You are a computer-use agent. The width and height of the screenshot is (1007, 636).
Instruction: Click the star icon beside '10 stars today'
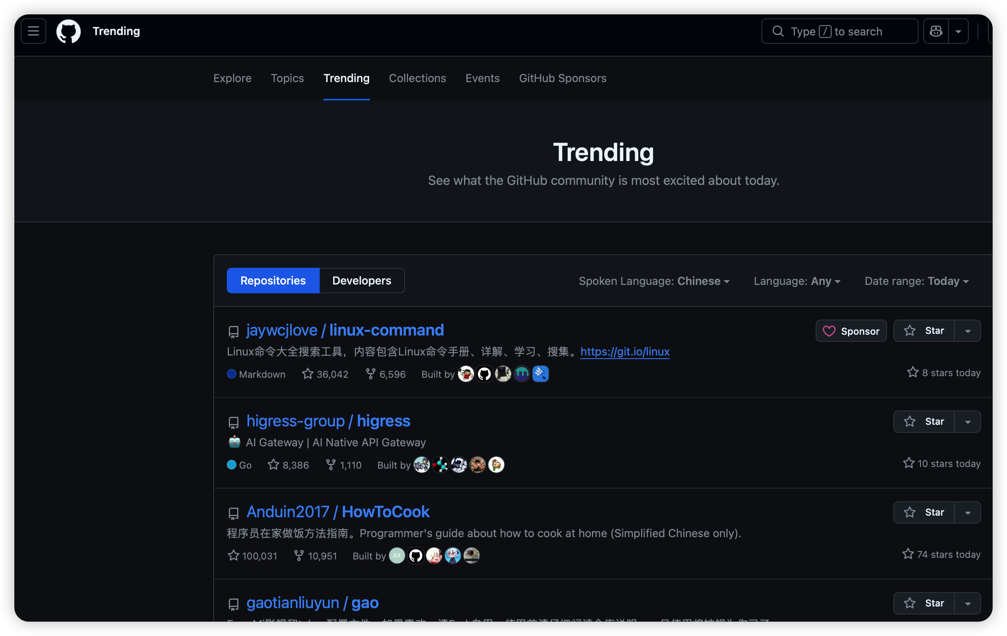tap(908, 463)
